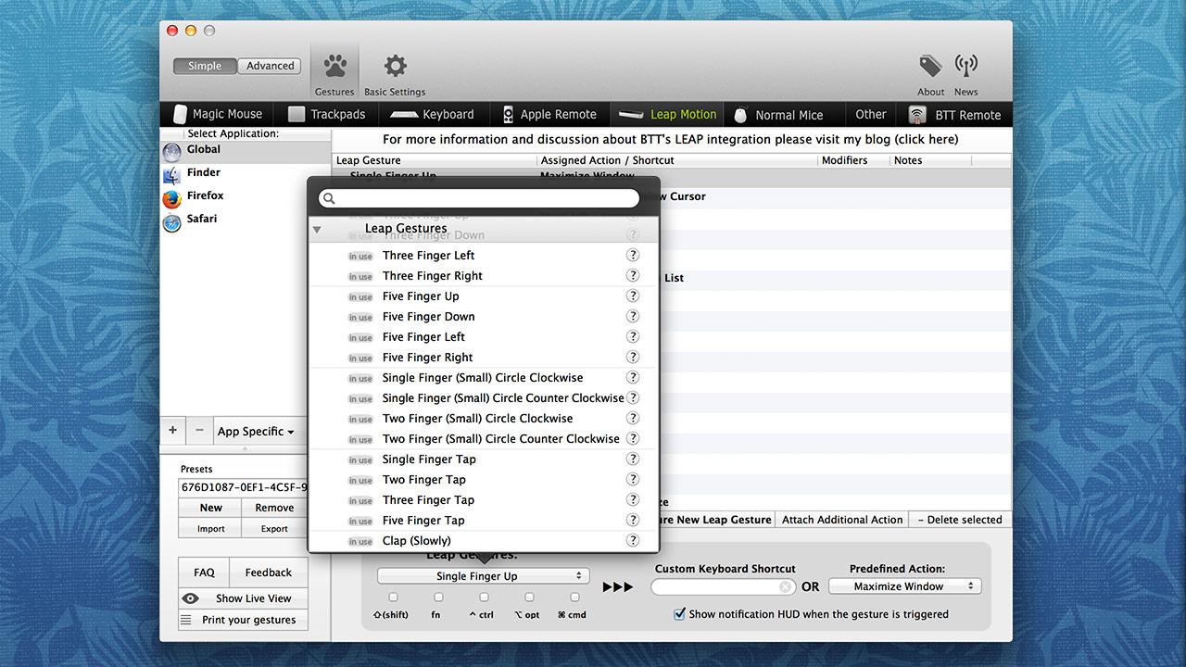Choose Single Finger Tap from the list
This screenshot has width=1186, height=667.
[429, 459]
